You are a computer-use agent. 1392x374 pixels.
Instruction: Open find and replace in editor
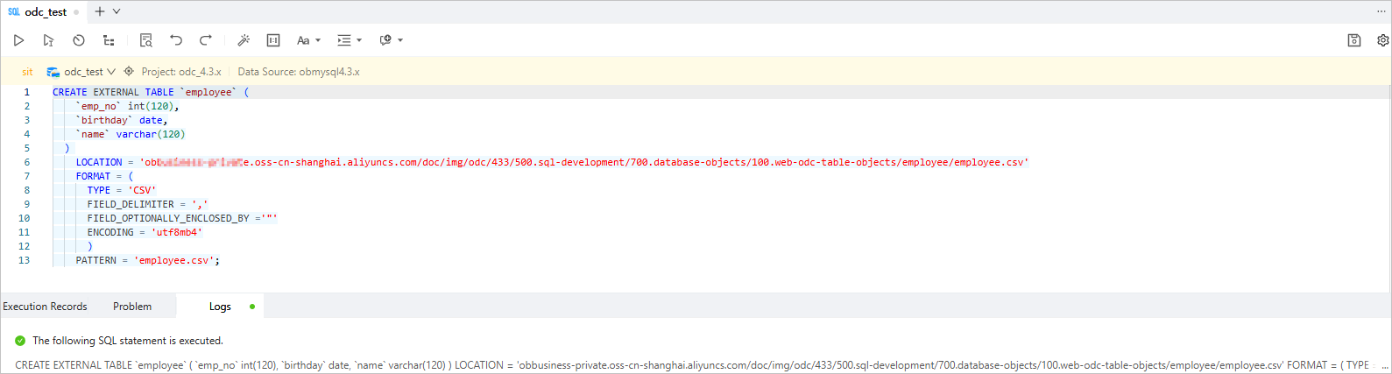point(146,40)
